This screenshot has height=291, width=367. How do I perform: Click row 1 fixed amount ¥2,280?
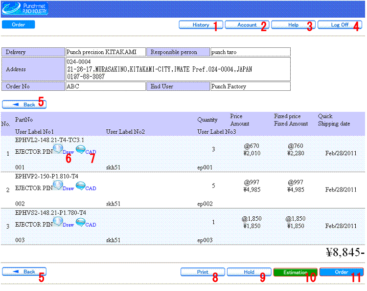(296, 153)
